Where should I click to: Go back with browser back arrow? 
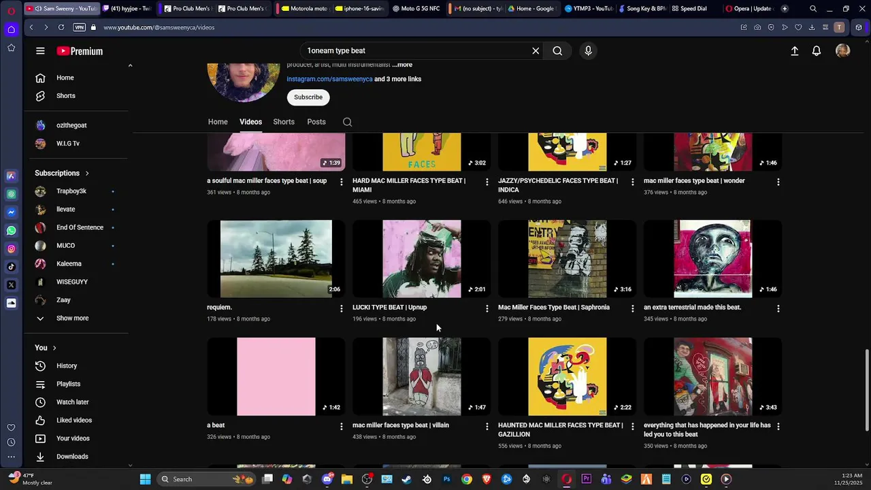tap(31, 27)
